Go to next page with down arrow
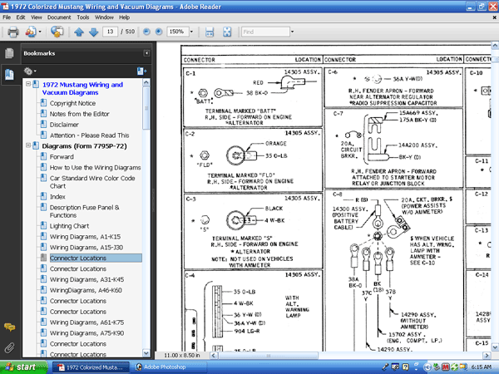 click(93, 32)
